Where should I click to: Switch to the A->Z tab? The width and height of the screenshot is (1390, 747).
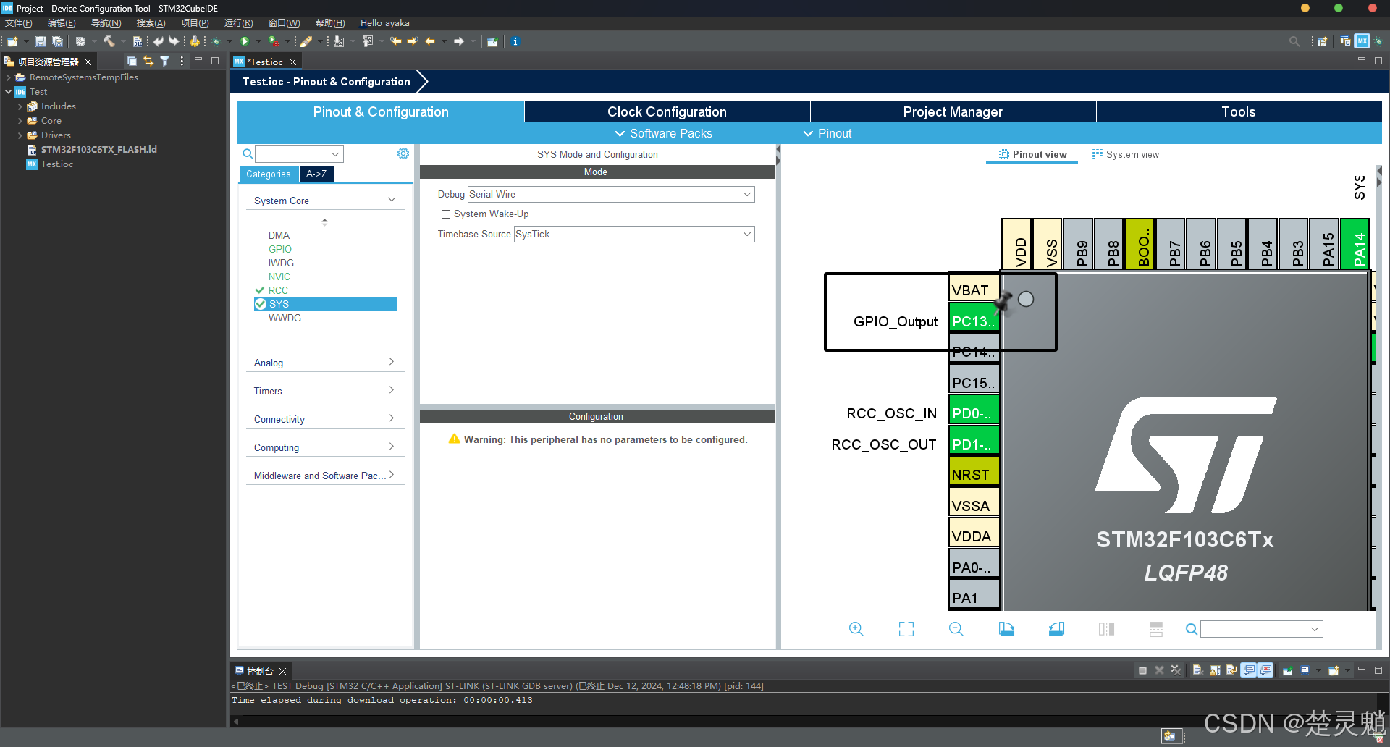click(316, 174)
